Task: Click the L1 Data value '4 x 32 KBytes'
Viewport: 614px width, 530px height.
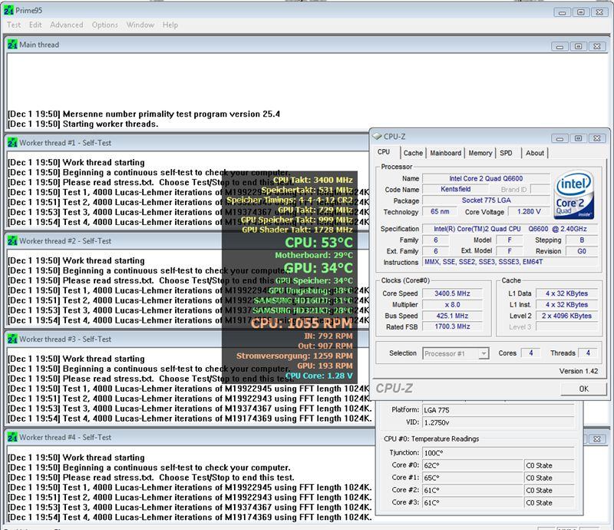Action: [566, 293]
